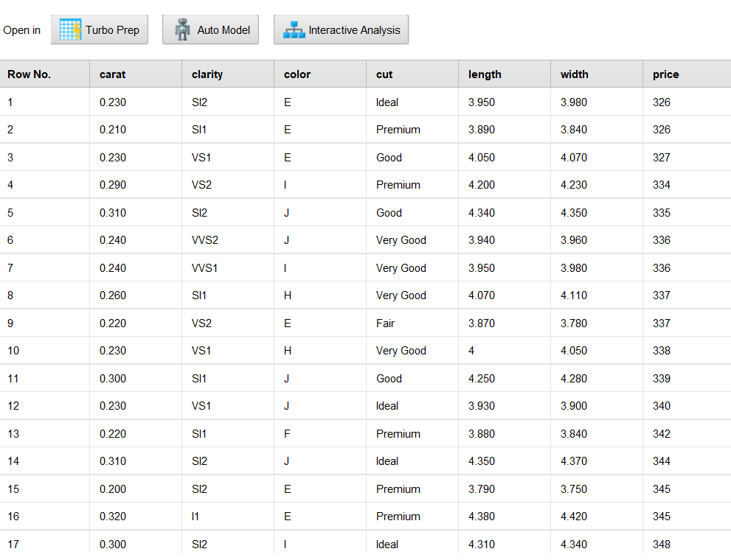The image size is (731, 560).
Task: Click the Auto Model robot icon
Action: click(x=182, y=29)
